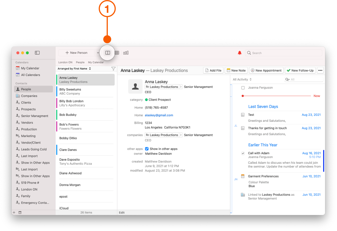Select the My Calendar tab
The width and height of the screenshot is (337, 231).
point(96,62)
